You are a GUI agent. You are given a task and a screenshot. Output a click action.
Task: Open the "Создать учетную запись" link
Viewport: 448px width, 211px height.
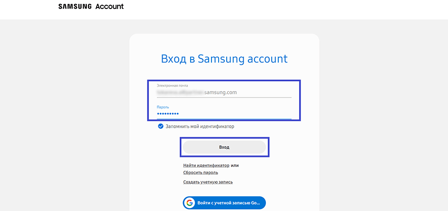[x=208, y=182]
